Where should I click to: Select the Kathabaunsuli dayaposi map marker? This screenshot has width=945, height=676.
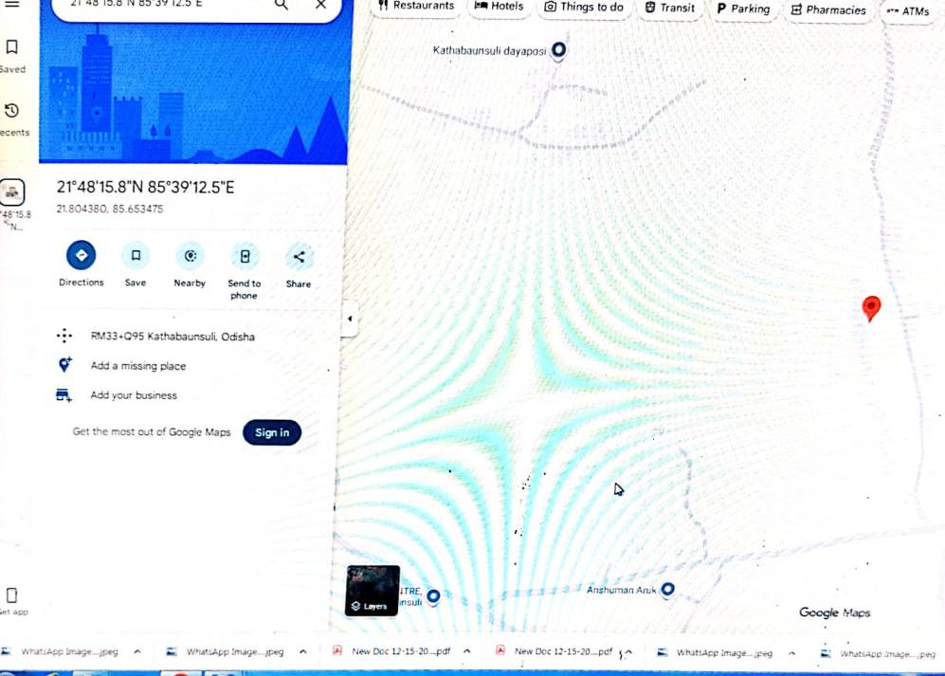pos(559,49)
